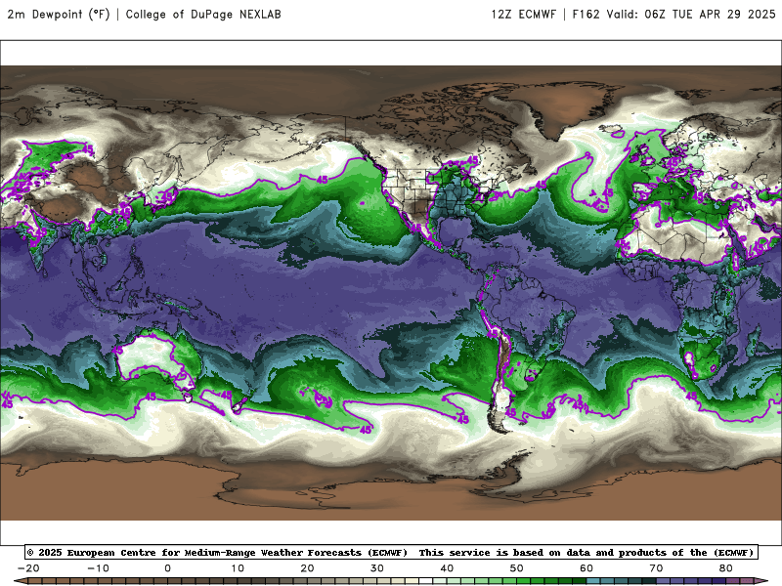Select the 'College of DuPage NEXLAB' label

pyautogui.click(x=203, y=15)
